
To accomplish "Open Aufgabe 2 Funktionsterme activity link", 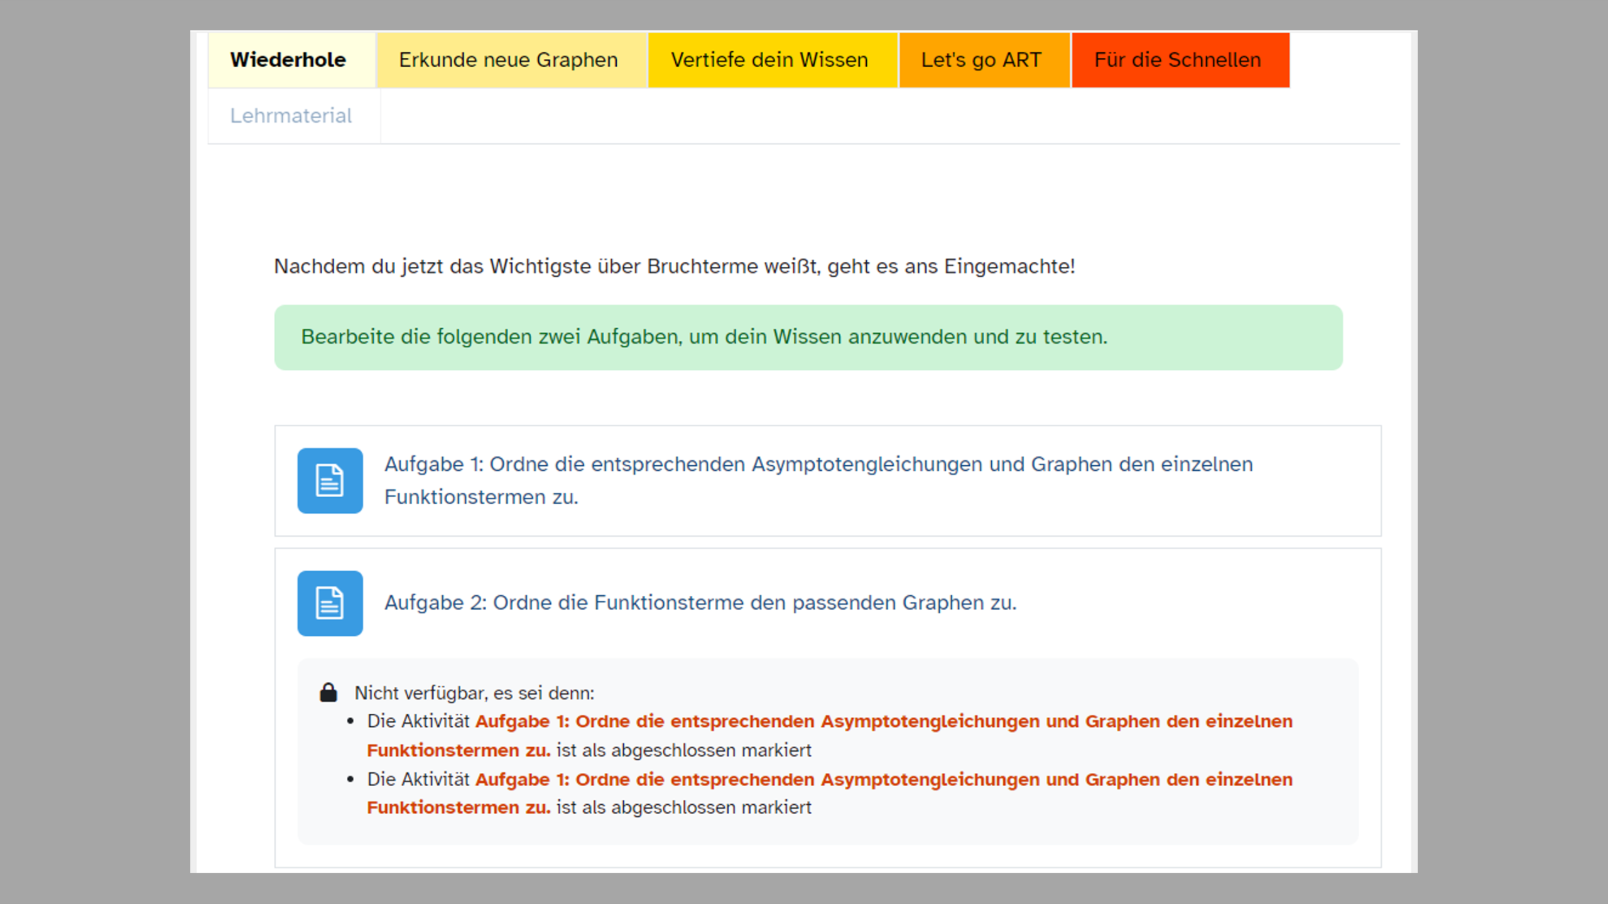I will pos(700,603).
